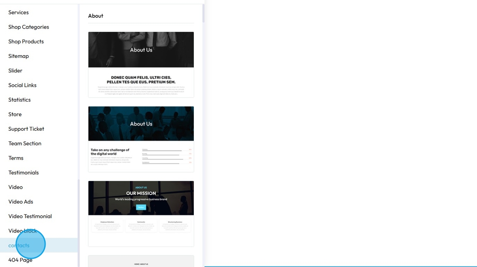Open the Shop Products section
Screen dimensions: 477x267
[26, 42]
